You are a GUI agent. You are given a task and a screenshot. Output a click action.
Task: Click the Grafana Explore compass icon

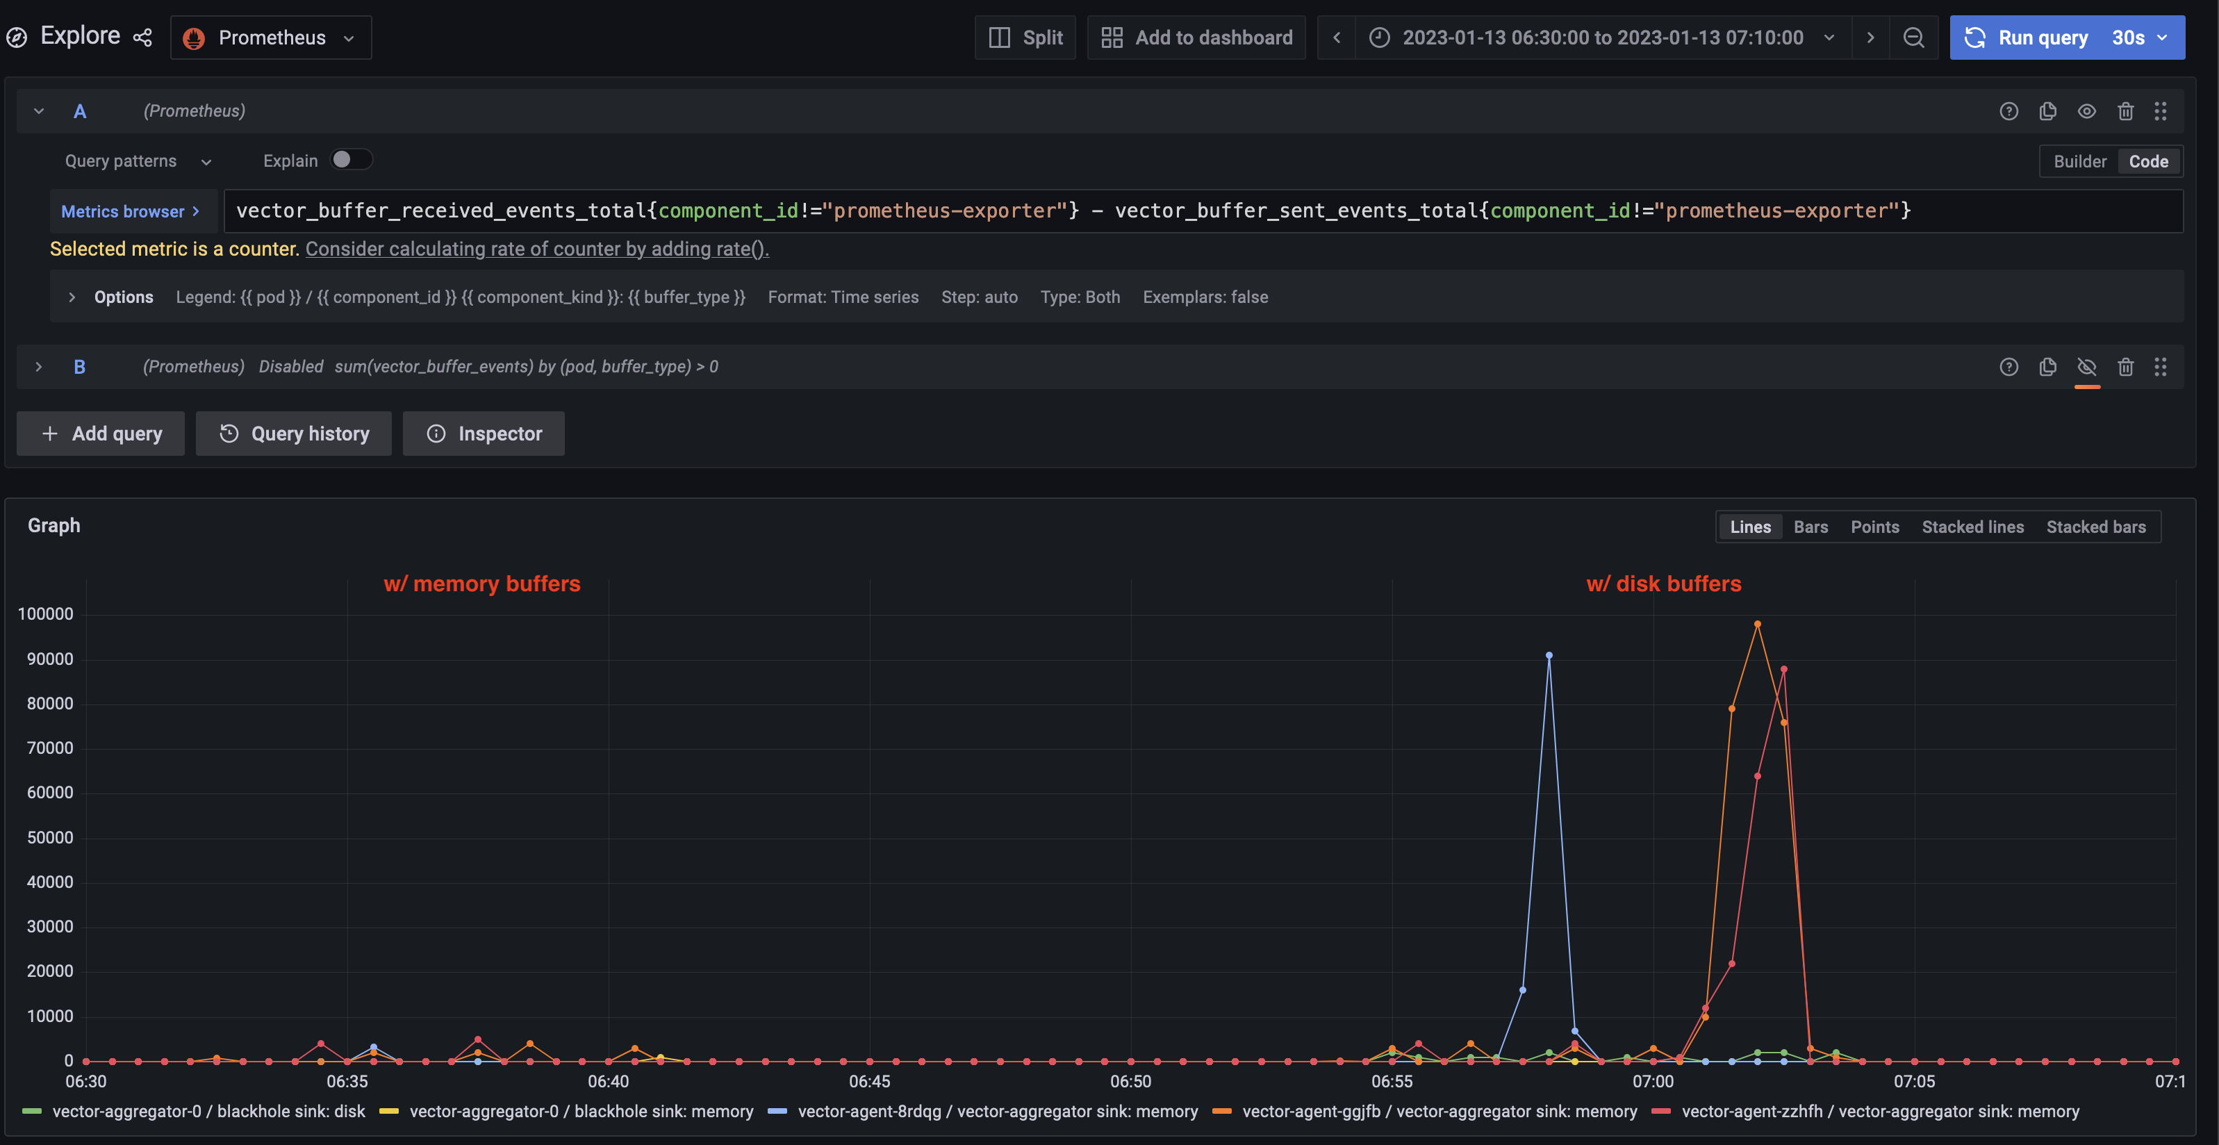pos(18,36)
